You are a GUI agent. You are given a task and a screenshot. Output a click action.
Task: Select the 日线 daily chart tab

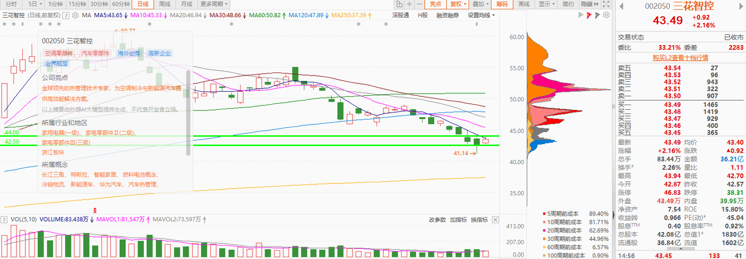coord(143,4)
